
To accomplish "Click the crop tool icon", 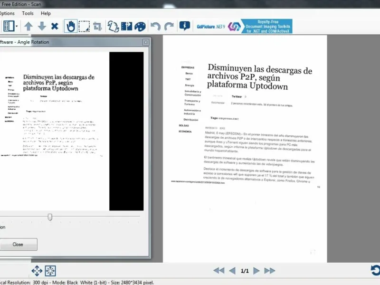I will coord(97,26).
